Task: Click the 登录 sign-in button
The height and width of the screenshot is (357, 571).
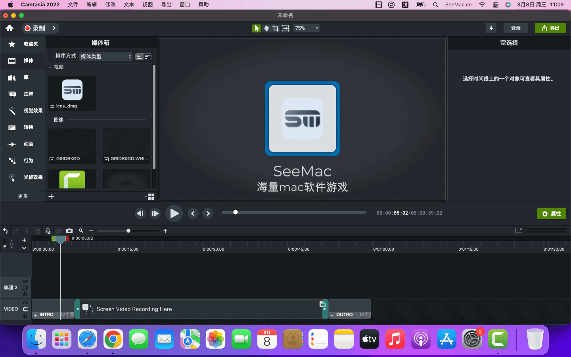Action: [x=515, y=28]
